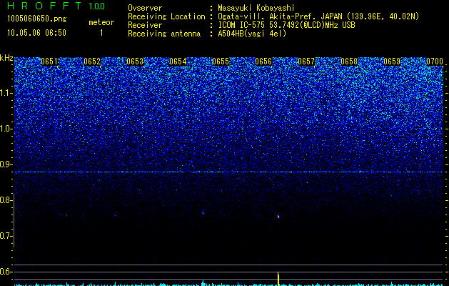449x286 pixels.
Task: Click the version number 1.00
Action: point(96,6)
